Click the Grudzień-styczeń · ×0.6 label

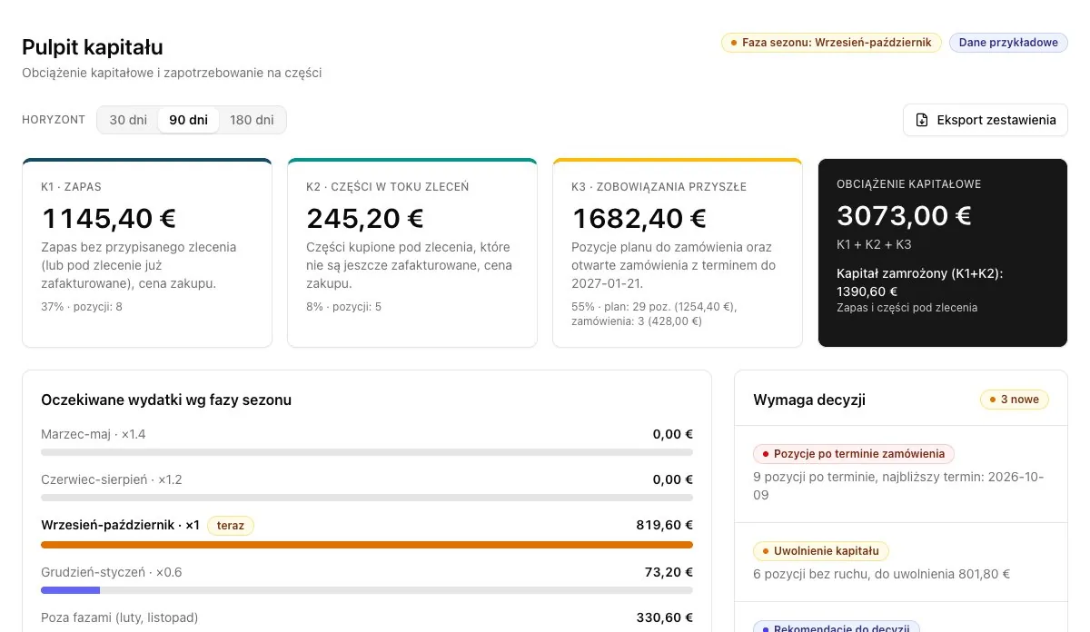tap(112, 572)
